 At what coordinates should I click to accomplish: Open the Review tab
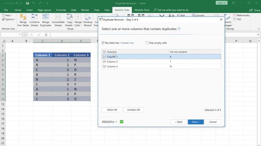[85, 10]
